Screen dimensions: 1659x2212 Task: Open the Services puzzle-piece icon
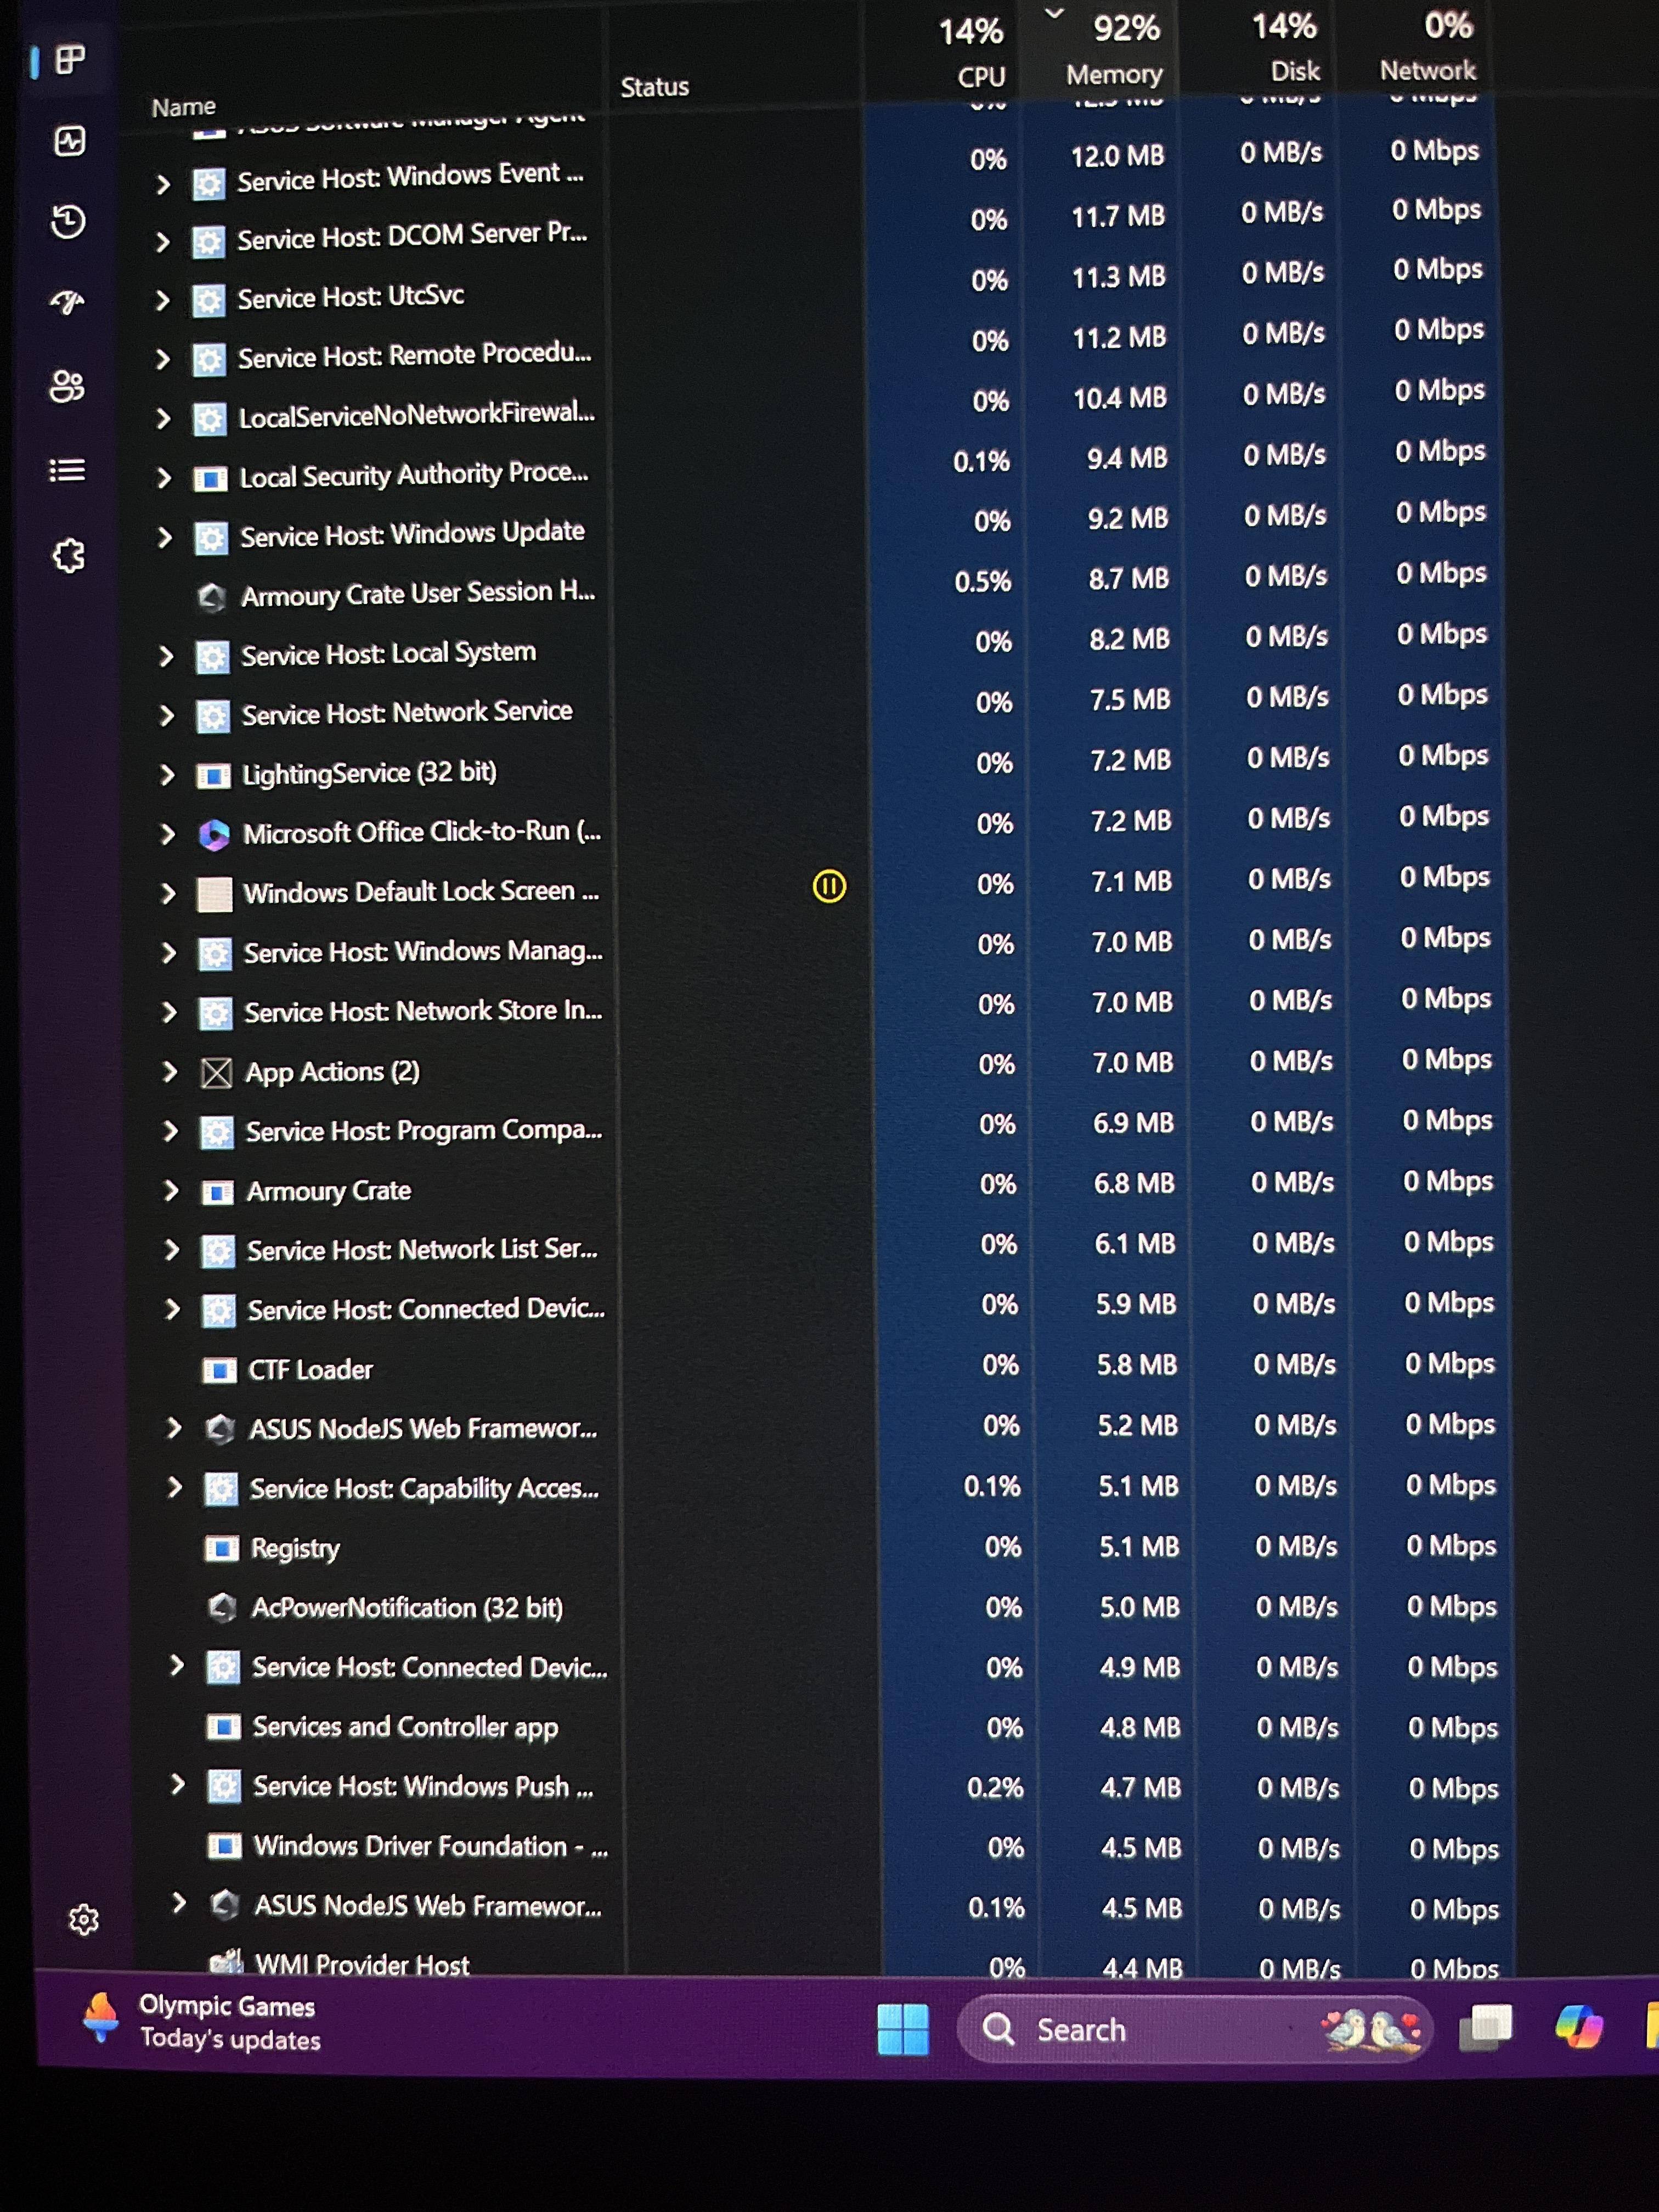click(x=69, y=555)
